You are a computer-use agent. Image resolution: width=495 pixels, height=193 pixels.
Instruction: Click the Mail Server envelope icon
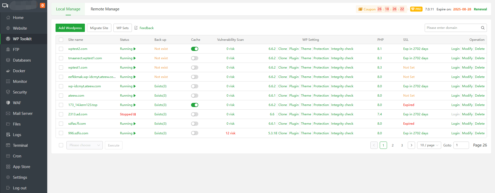point(8,114)
